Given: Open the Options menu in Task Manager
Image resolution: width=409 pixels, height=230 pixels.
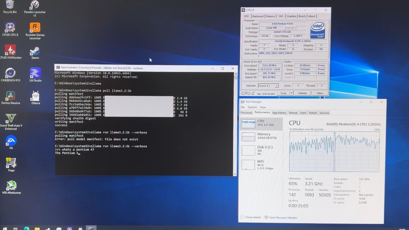Looking at the screenshot, I should coord(252,107).
